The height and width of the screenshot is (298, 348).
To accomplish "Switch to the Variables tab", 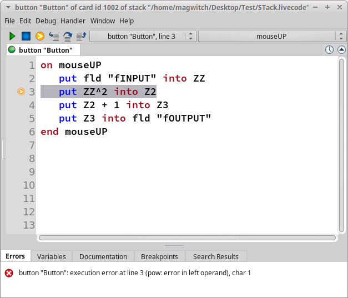I will (52, 256).
